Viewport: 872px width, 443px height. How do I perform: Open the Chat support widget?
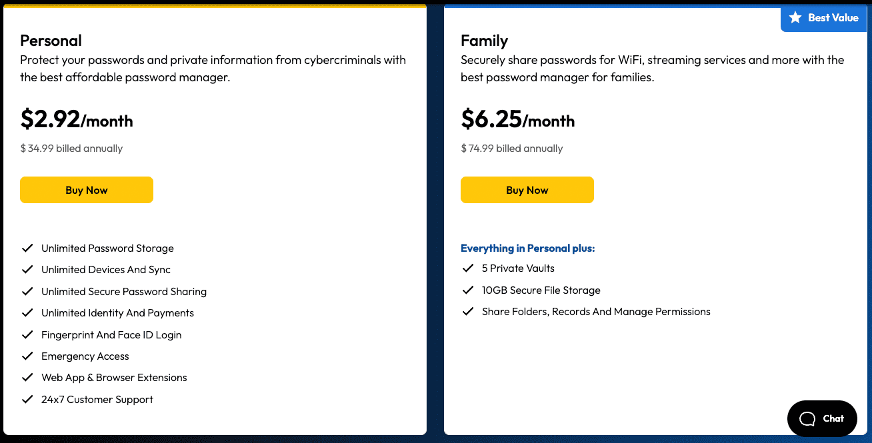click(x=822, y=418)
